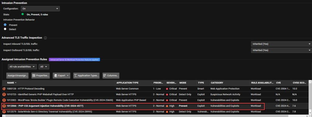Viewport: 312px width, 117px height.
Task: Click the Smart type cell
Action: [200, 89]
